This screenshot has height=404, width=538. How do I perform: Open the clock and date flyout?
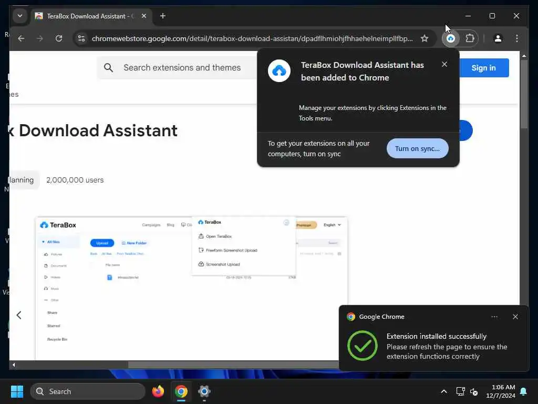501,391
